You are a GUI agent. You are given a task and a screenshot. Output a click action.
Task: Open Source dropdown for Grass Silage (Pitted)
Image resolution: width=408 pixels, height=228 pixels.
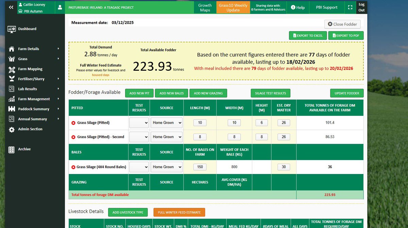(x=167, y=123)
